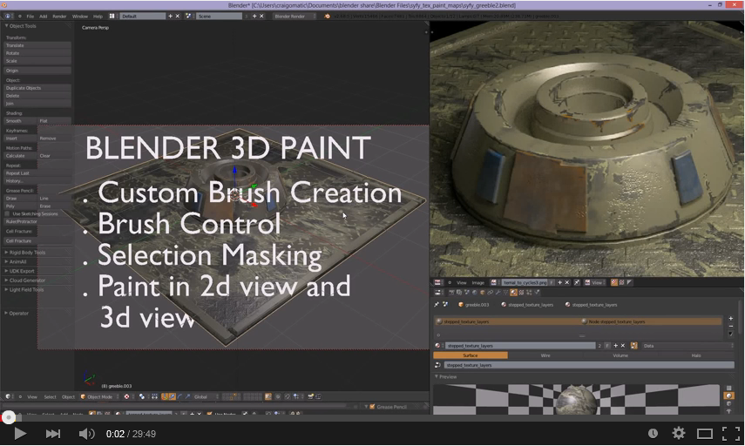Click the Blender logo in the info header

coord(327,17)
